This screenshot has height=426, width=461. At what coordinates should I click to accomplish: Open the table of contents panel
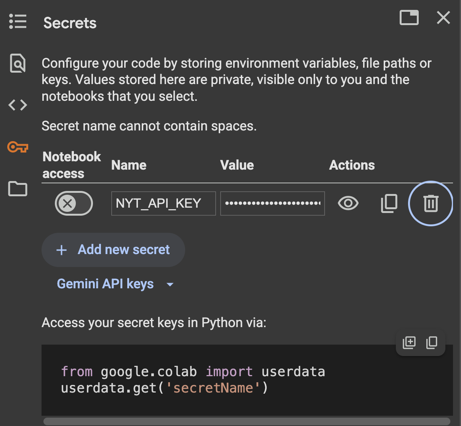point(18,22)
